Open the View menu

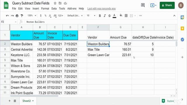coord(27,8)
